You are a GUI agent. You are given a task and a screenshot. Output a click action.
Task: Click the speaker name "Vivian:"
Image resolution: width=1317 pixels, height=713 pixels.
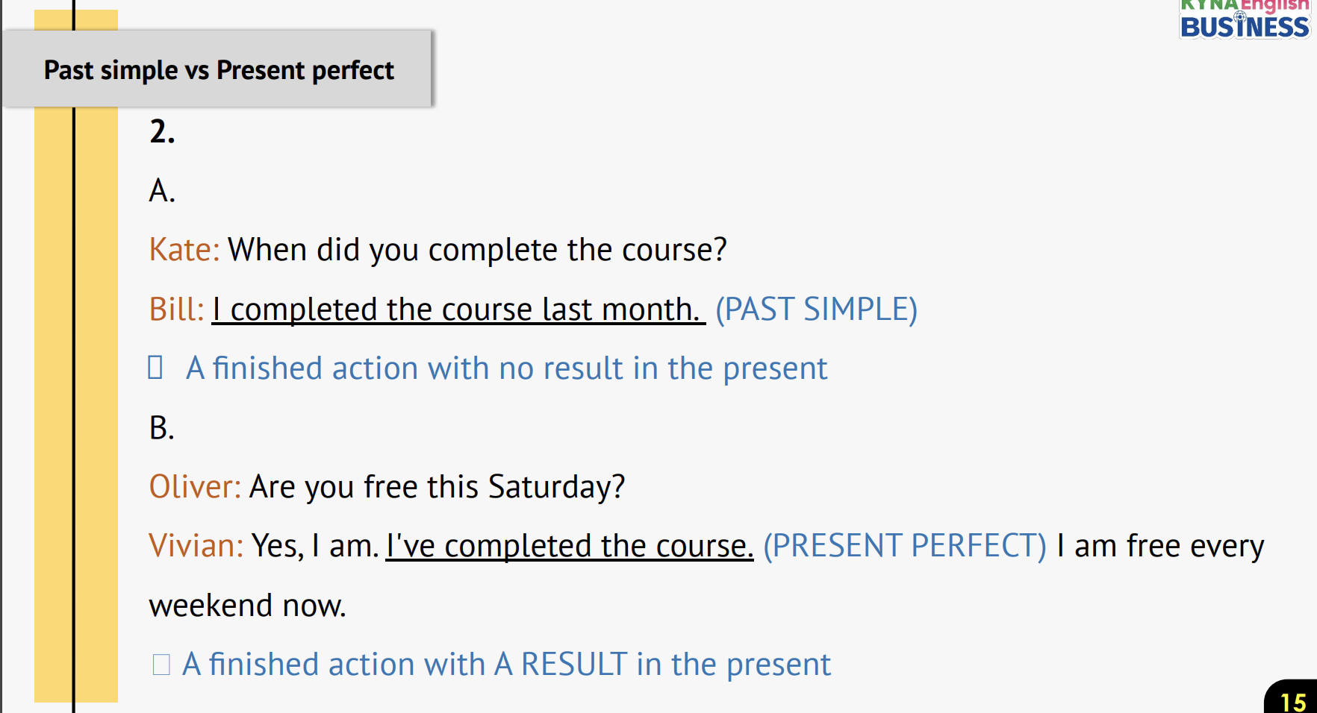point(196,546)
